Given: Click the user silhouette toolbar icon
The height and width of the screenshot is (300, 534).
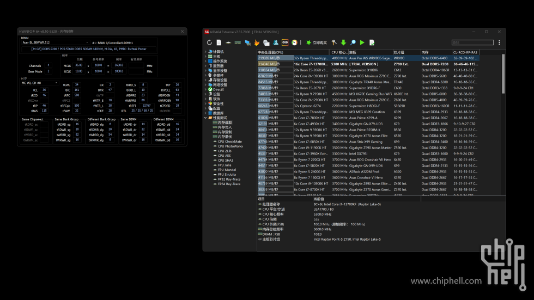Looking at the screenshot, I should (x=276, y=42).
